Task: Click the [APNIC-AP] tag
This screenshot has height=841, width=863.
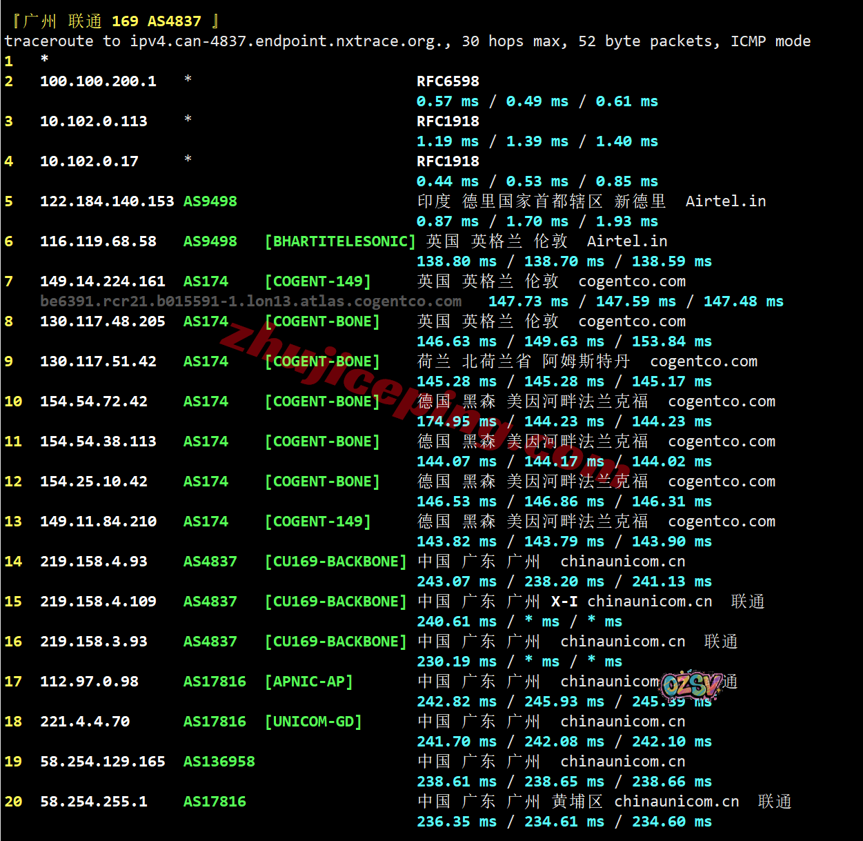Action: click(x=309, y=682)
